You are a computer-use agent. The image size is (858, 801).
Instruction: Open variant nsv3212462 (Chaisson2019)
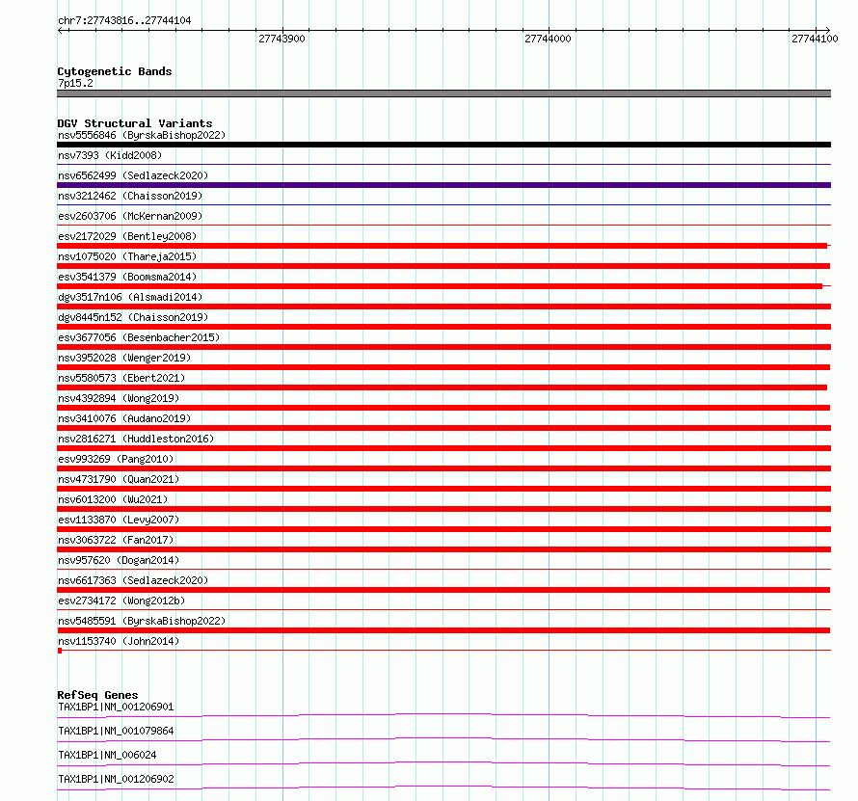[130, 196]
